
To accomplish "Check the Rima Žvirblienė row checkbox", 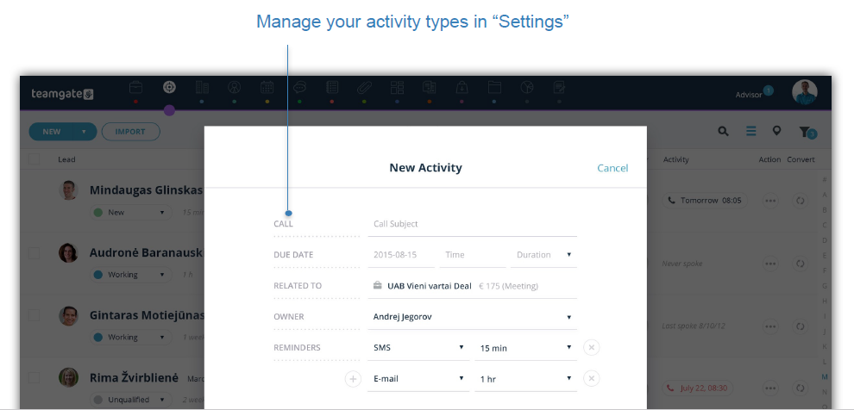I will point(34,378).
